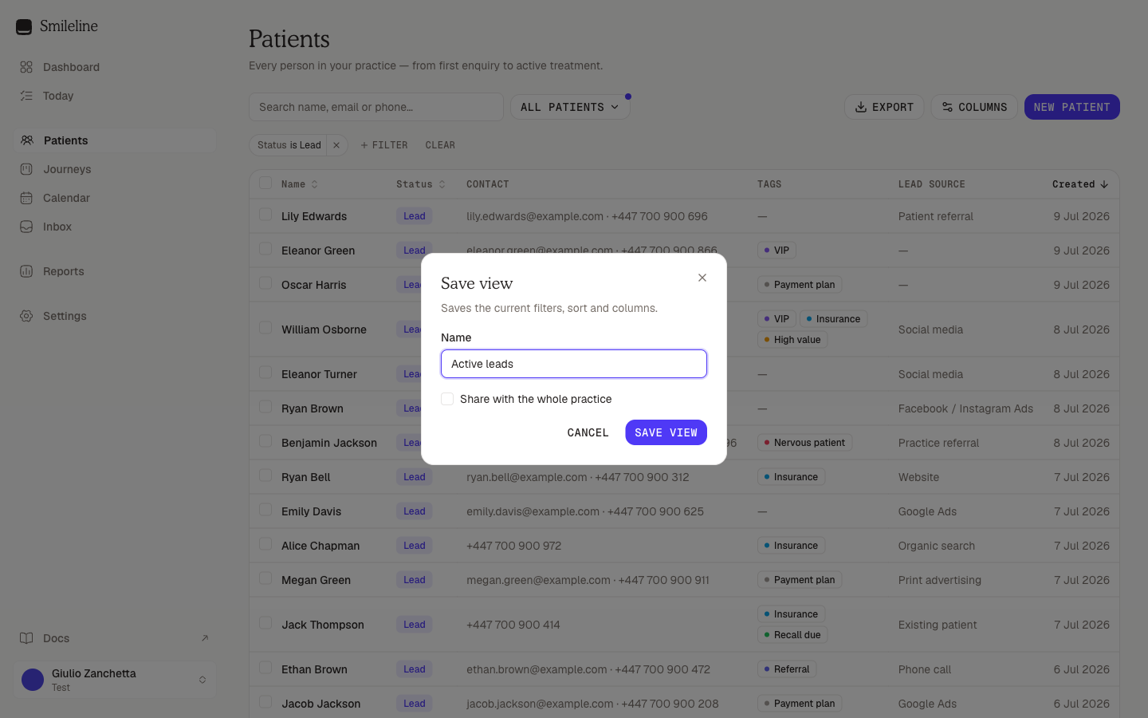This screenshot has width=1148, height=718.
Task: Click the patient search box
Action: point(376,107)
